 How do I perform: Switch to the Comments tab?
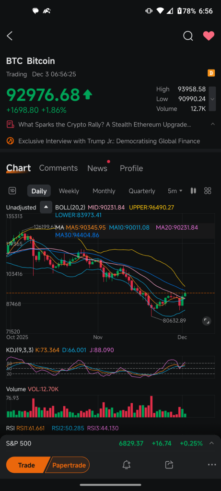(58, 168)
